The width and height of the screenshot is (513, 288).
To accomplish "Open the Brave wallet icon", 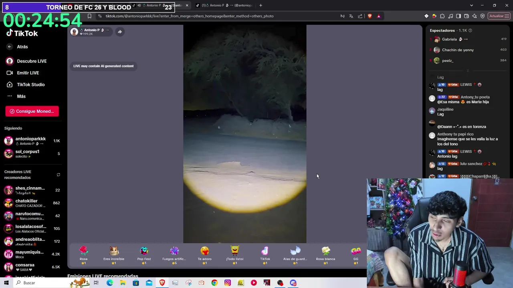I will click(467, 16).
